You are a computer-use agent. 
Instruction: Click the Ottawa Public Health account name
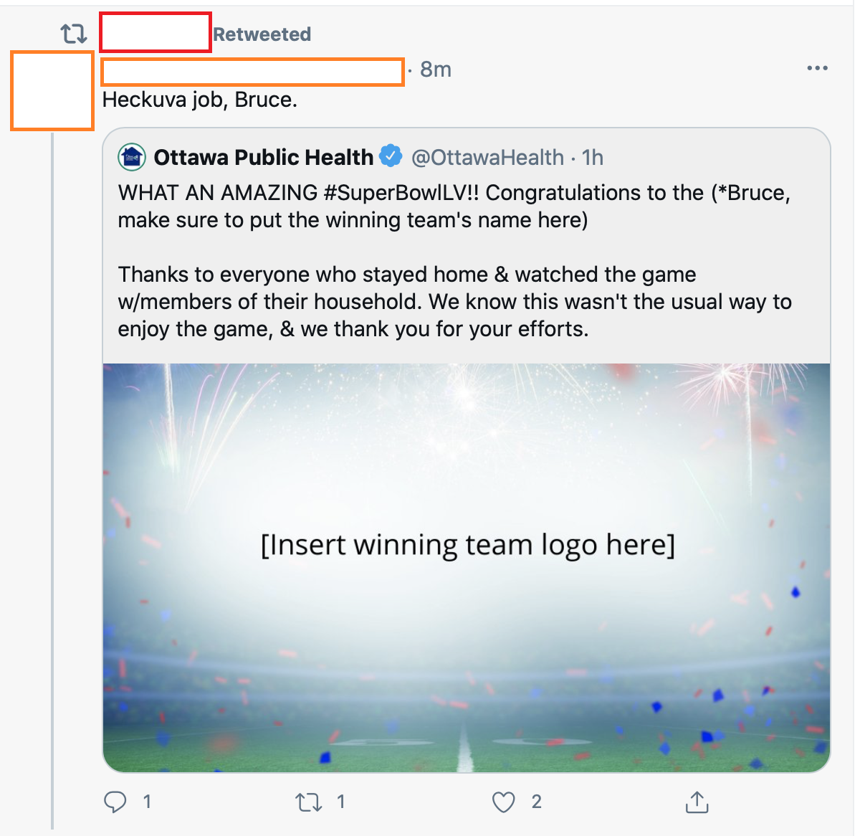[x=263, y=157]
